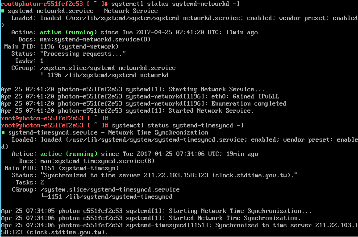This screenshot has height=237, width=358.
Task: Click the green 'active (running)' text for timesyncd
Action: click(x=69, y=154)
